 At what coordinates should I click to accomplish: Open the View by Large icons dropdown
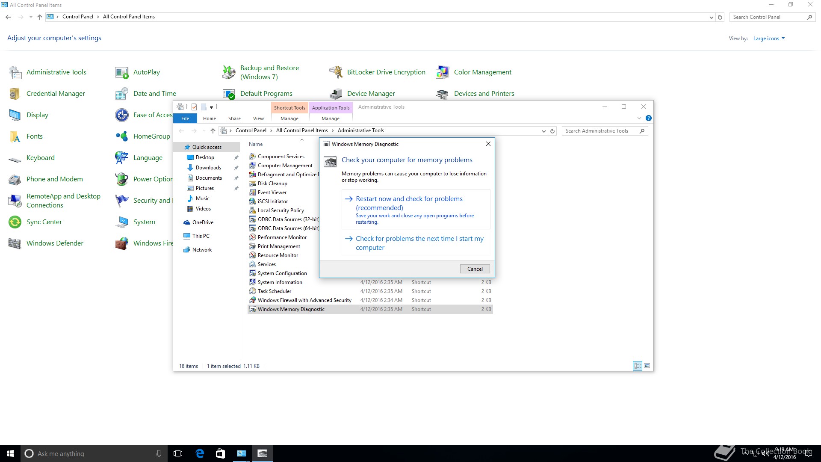tap(769, 38)
